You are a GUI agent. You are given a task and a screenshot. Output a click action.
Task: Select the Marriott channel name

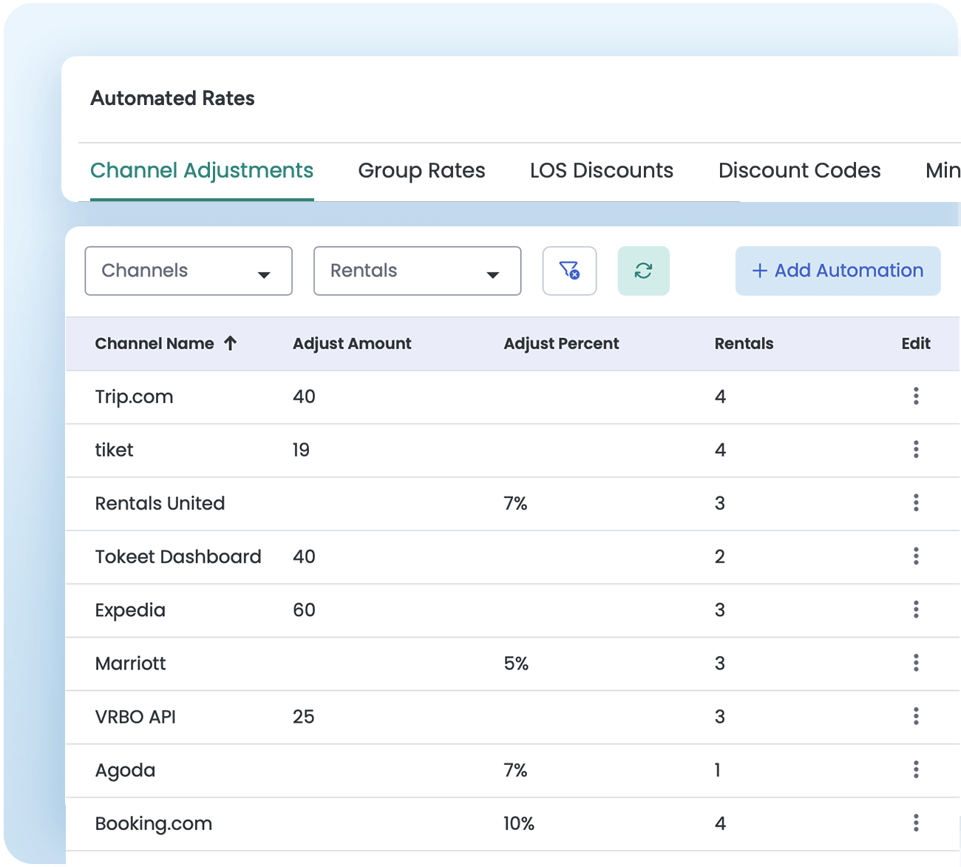130,663
